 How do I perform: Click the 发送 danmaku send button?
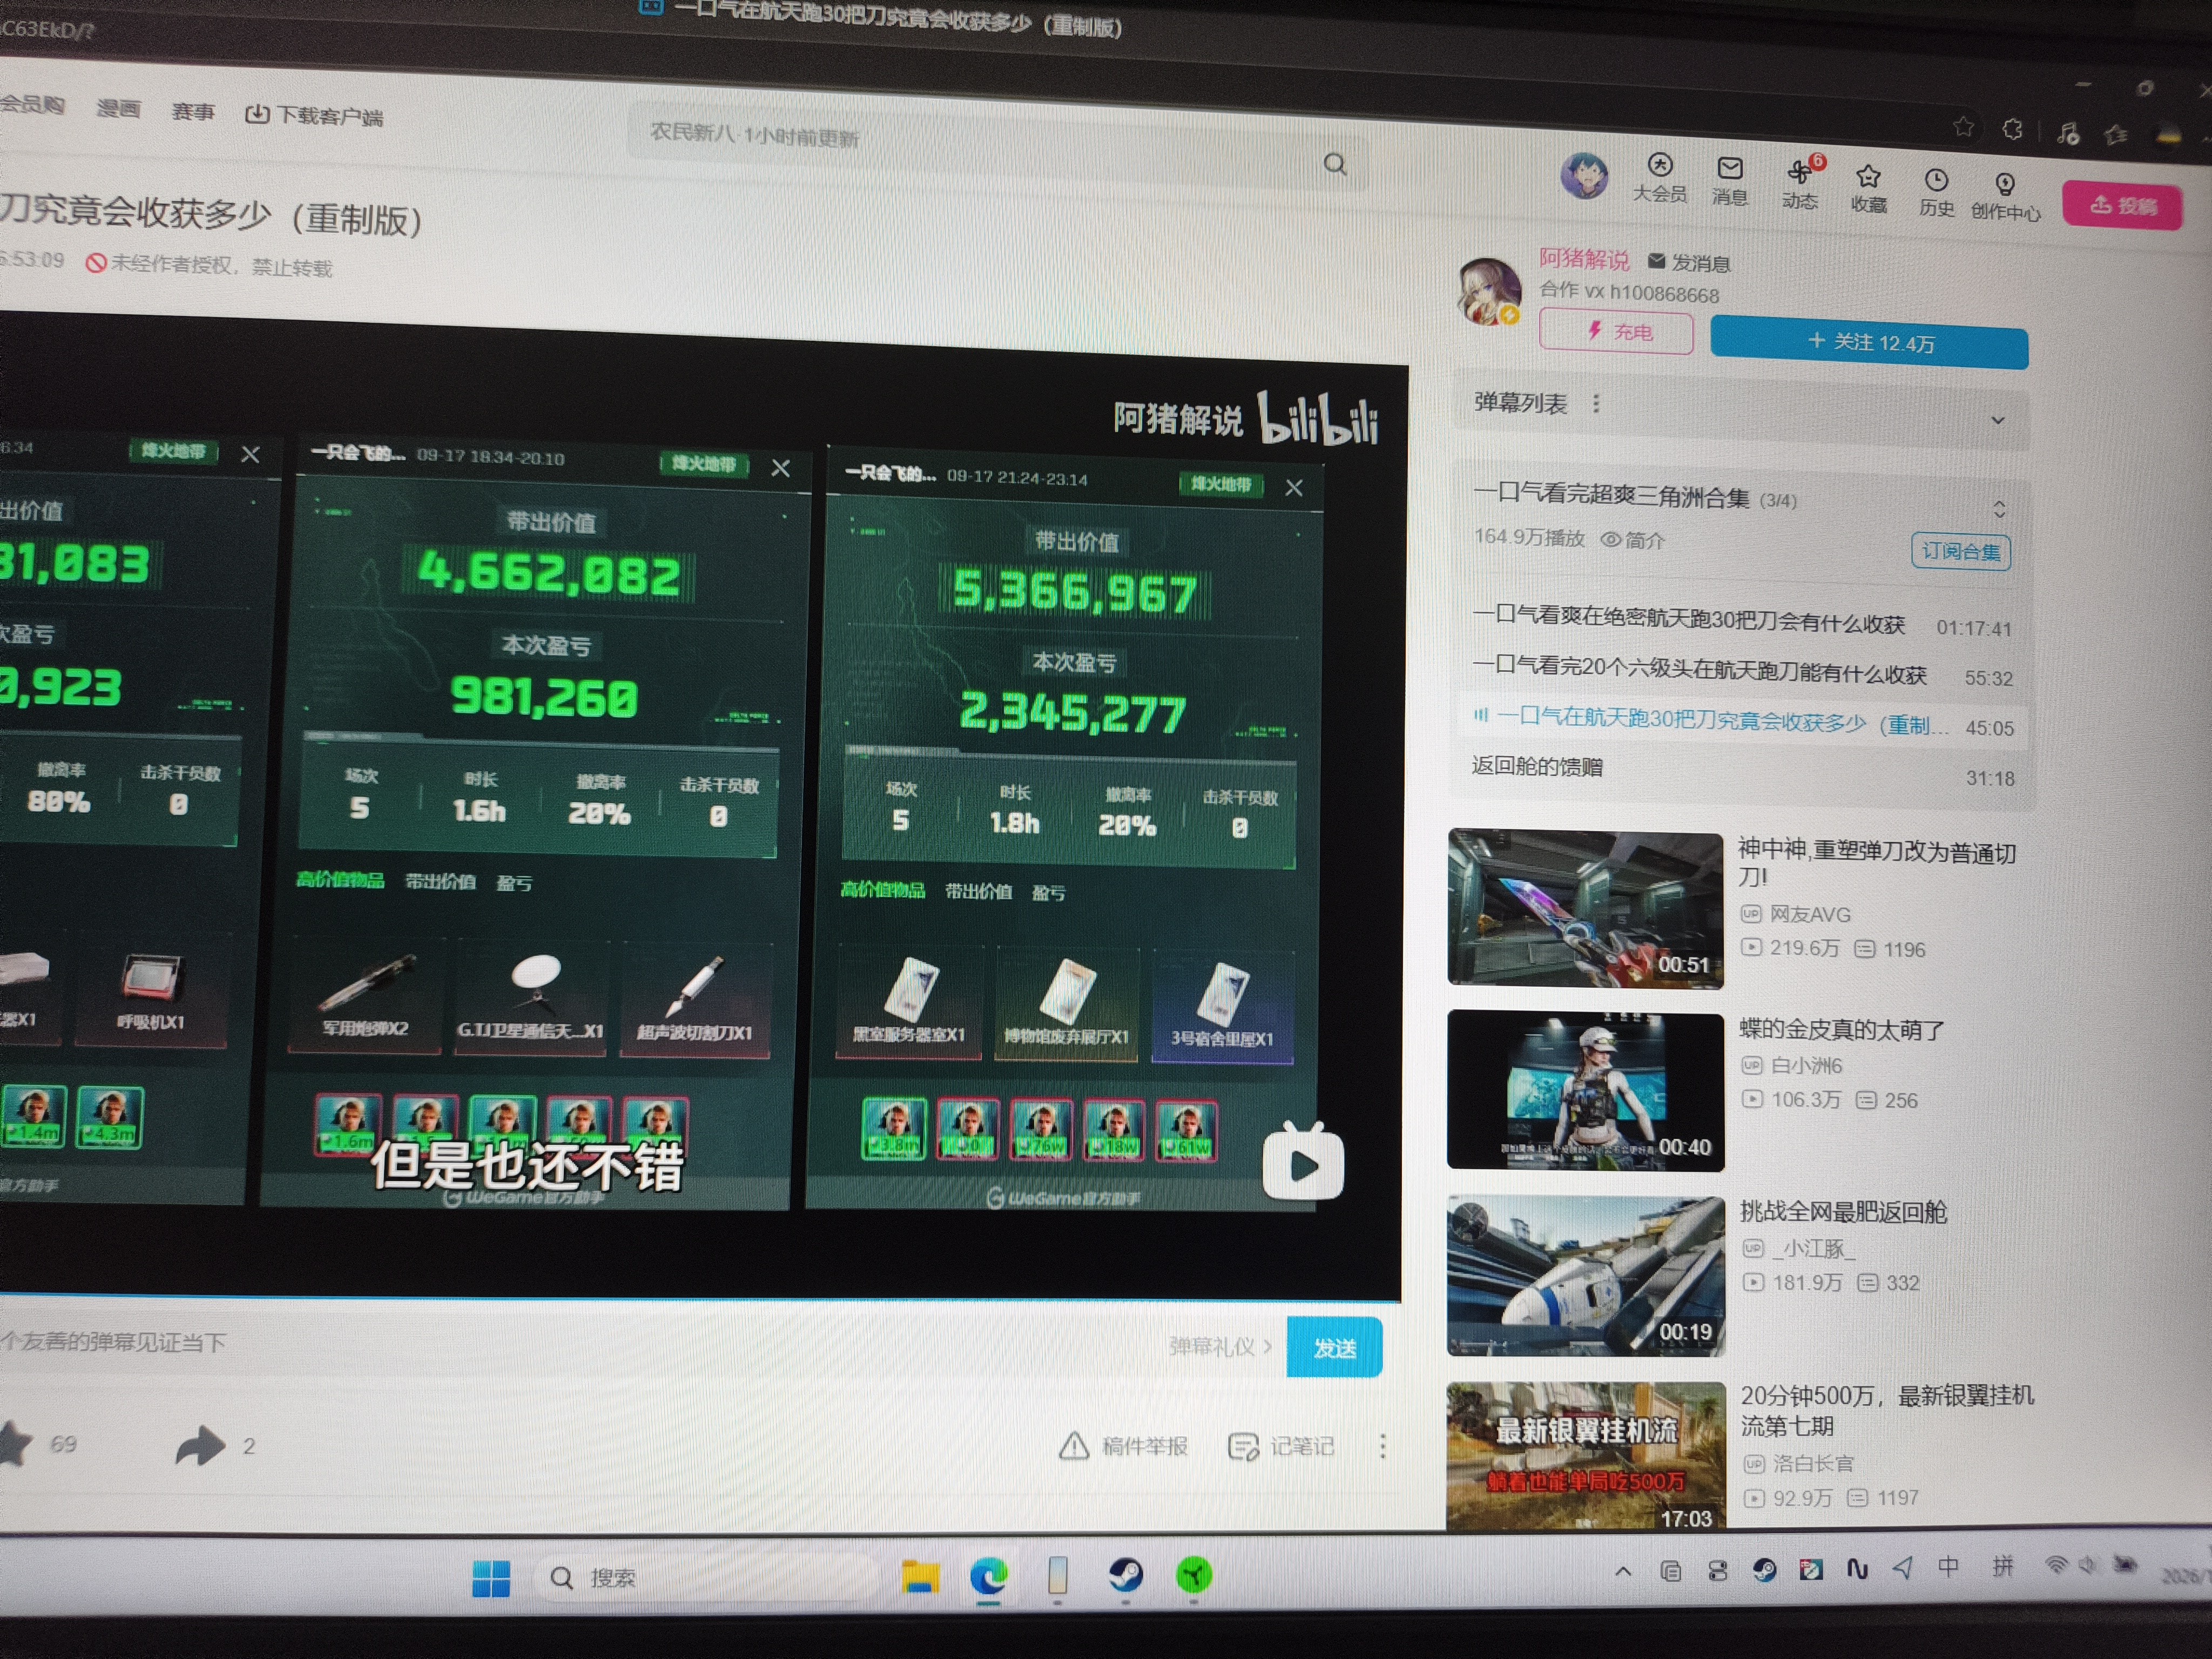point(1334,1348)
